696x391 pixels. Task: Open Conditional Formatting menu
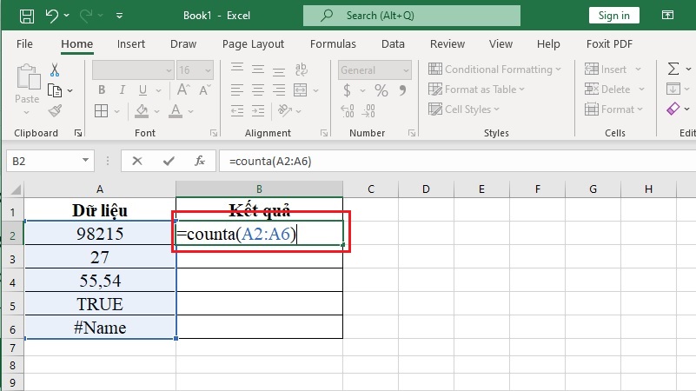[494, 70]
